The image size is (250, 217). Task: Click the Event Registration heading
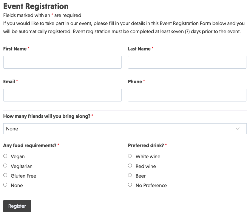(x=36, y=6)
